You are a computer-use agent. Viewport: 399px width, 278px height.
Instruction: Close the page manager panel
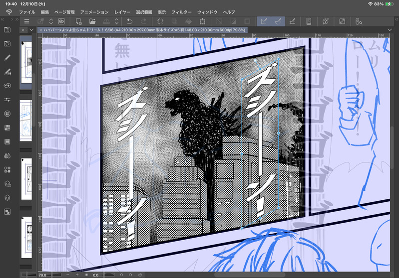[x=23, y=30]
